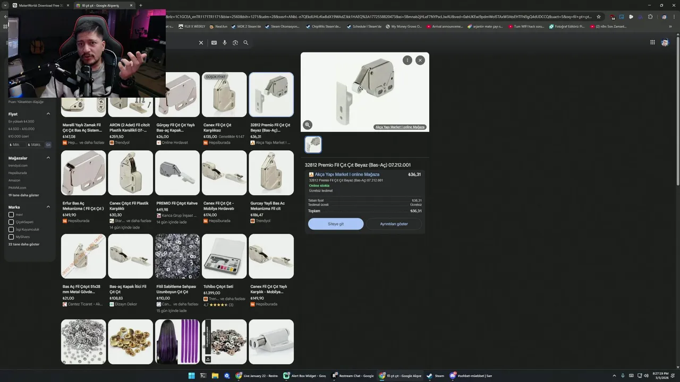Collapse the Mağazalar filter section

click(x=48, y=158)
